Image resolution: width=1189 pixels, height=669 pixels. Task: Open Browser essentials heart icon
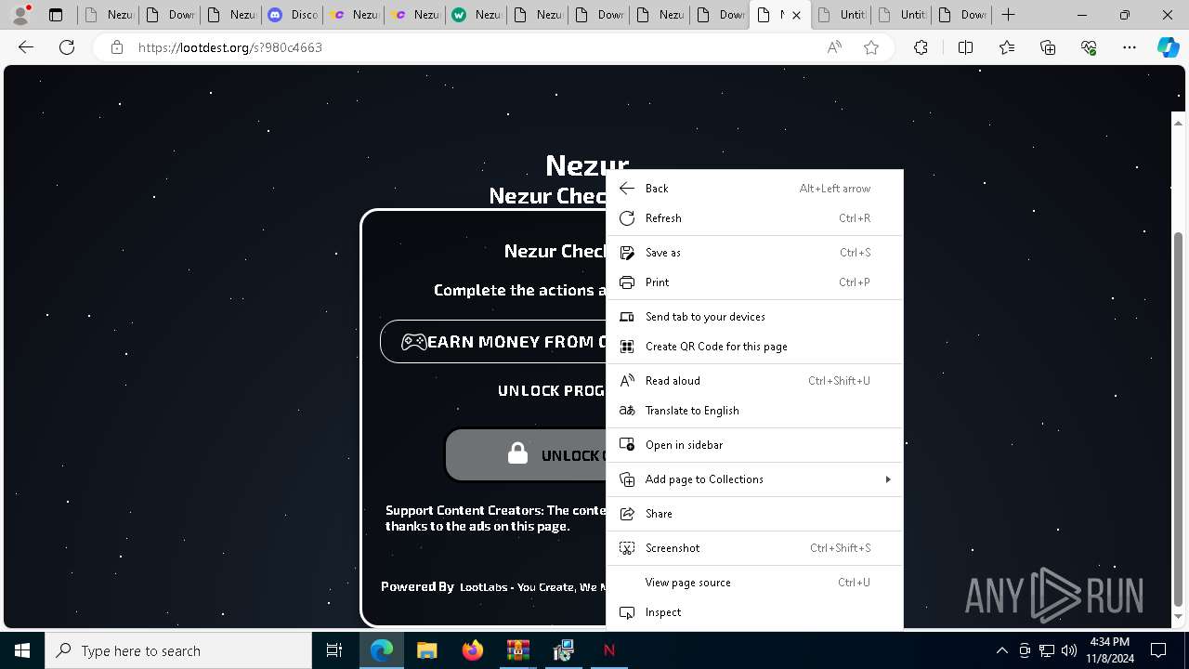pos(1089,47)
